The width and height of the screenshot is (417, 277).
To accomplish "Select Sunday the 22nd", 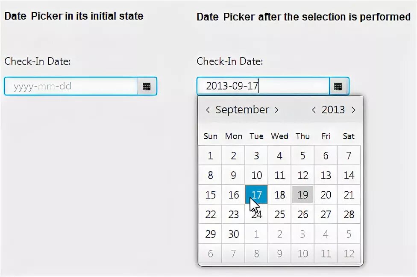I will click(x=210, y=214).
